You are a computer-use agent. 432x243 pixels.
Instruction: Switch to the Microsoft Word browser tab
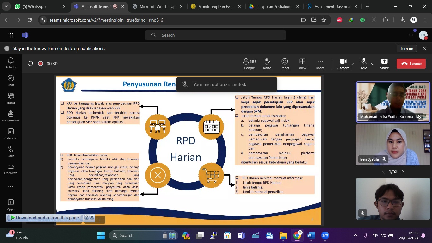[x=157, y=6]
